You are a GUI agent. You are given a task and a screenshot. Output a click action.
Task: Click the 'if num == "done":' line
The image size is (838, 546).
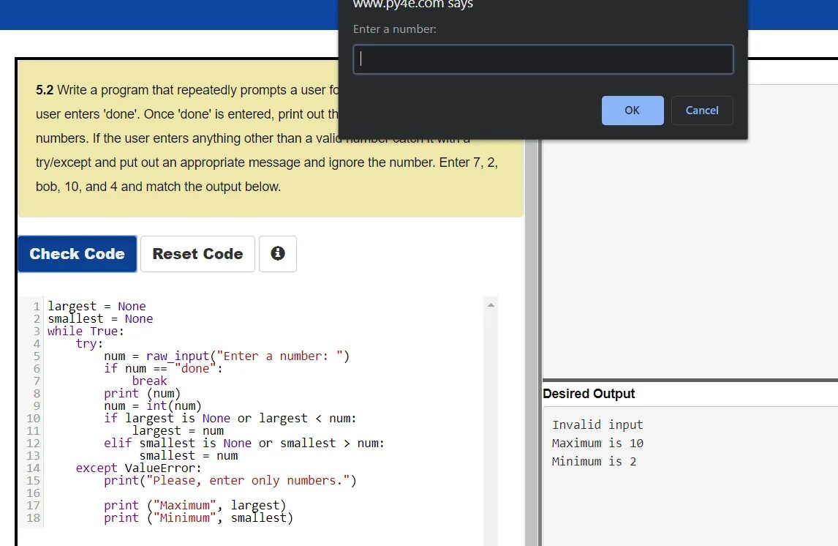[163, 368]
